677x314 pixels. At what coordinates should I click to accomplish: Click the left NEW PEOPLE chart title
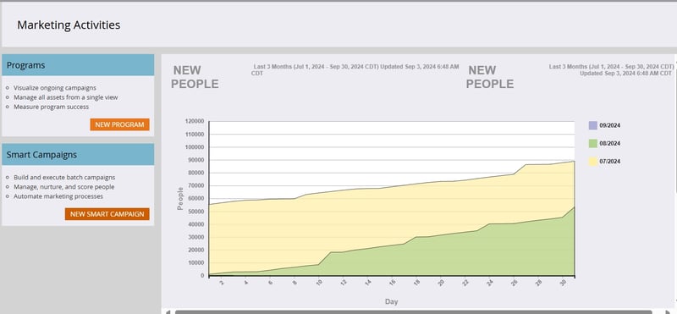click(x=195, y=77)
